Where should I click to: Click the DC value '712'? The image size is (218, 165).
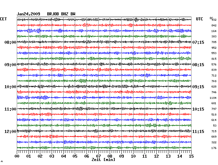tap(214, 75)
